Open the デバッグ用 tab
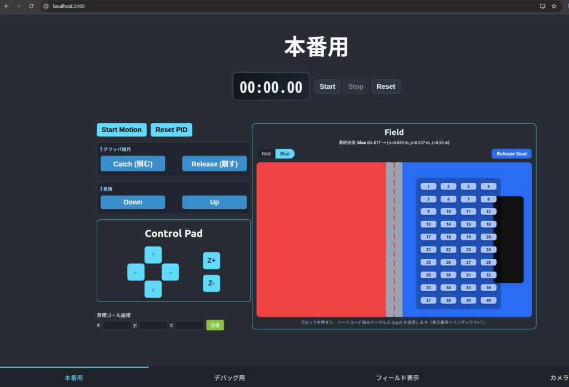The image size is (569, 387). [x=229, y=378]
